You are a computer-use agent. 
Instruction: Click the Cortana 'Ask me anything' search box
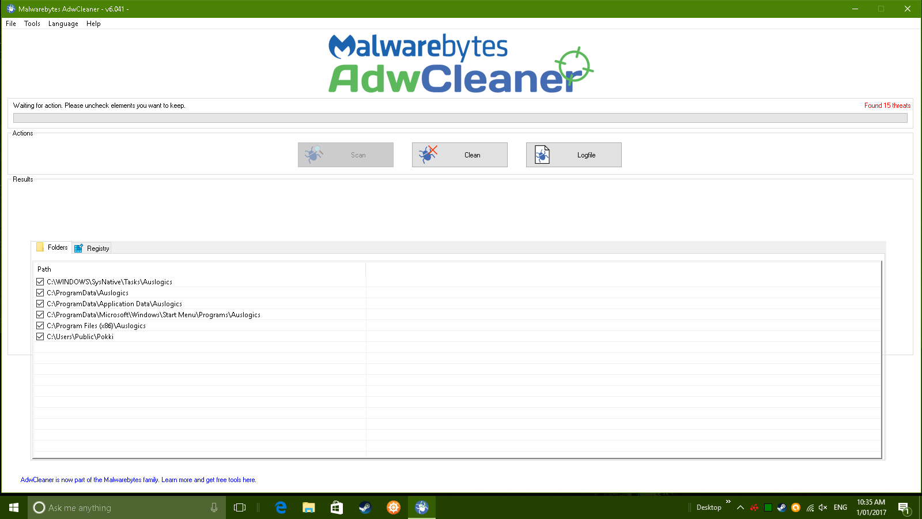pos(127,507)
